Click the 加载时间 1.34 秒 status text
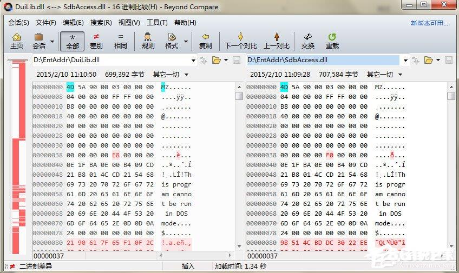Image resolution: width=459 pixels, height=273 pixels. point(240,267)
